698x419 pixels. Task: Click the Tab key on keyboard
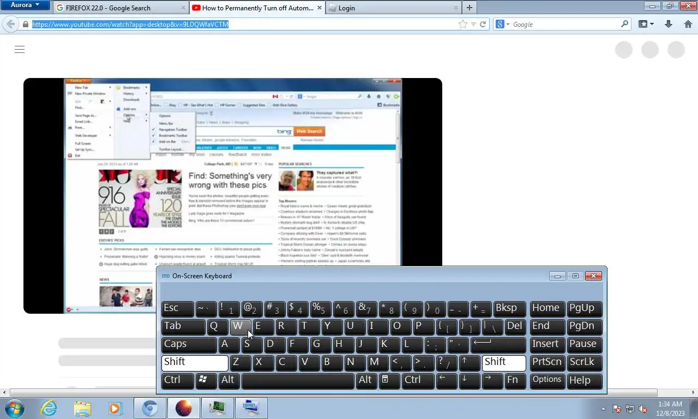coord(183,327)
